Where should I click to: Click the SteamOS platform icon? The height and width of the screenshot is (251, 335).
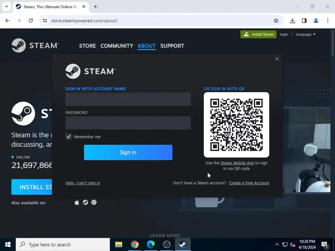pyautogui.click(x=85, y=202)
